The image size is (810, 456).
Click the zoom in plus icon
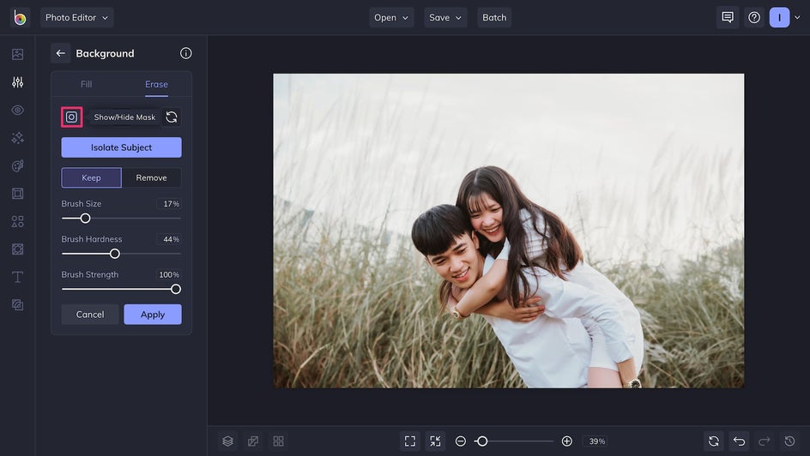[566, 441]
